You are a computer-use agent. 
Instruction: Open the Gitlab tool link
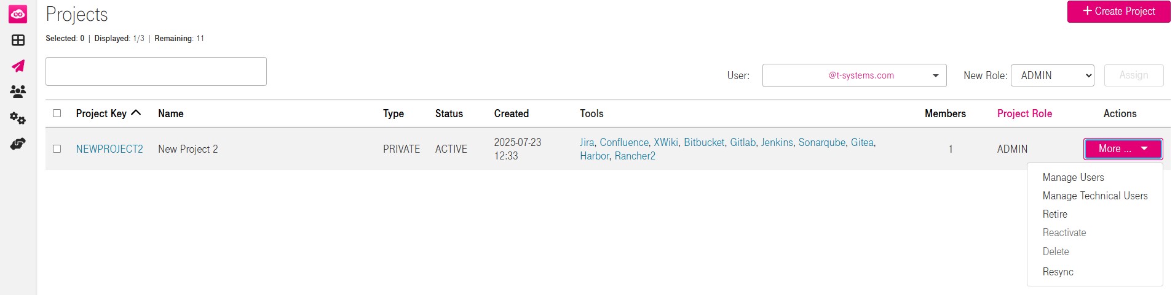(743, 142)
